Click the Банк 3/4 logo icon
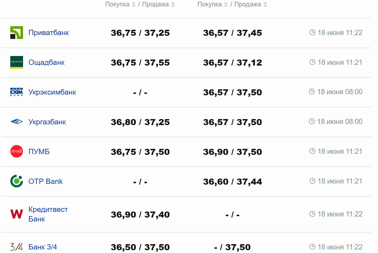The image size is (378, 253). pyautogui.click(x=17, y=247)
